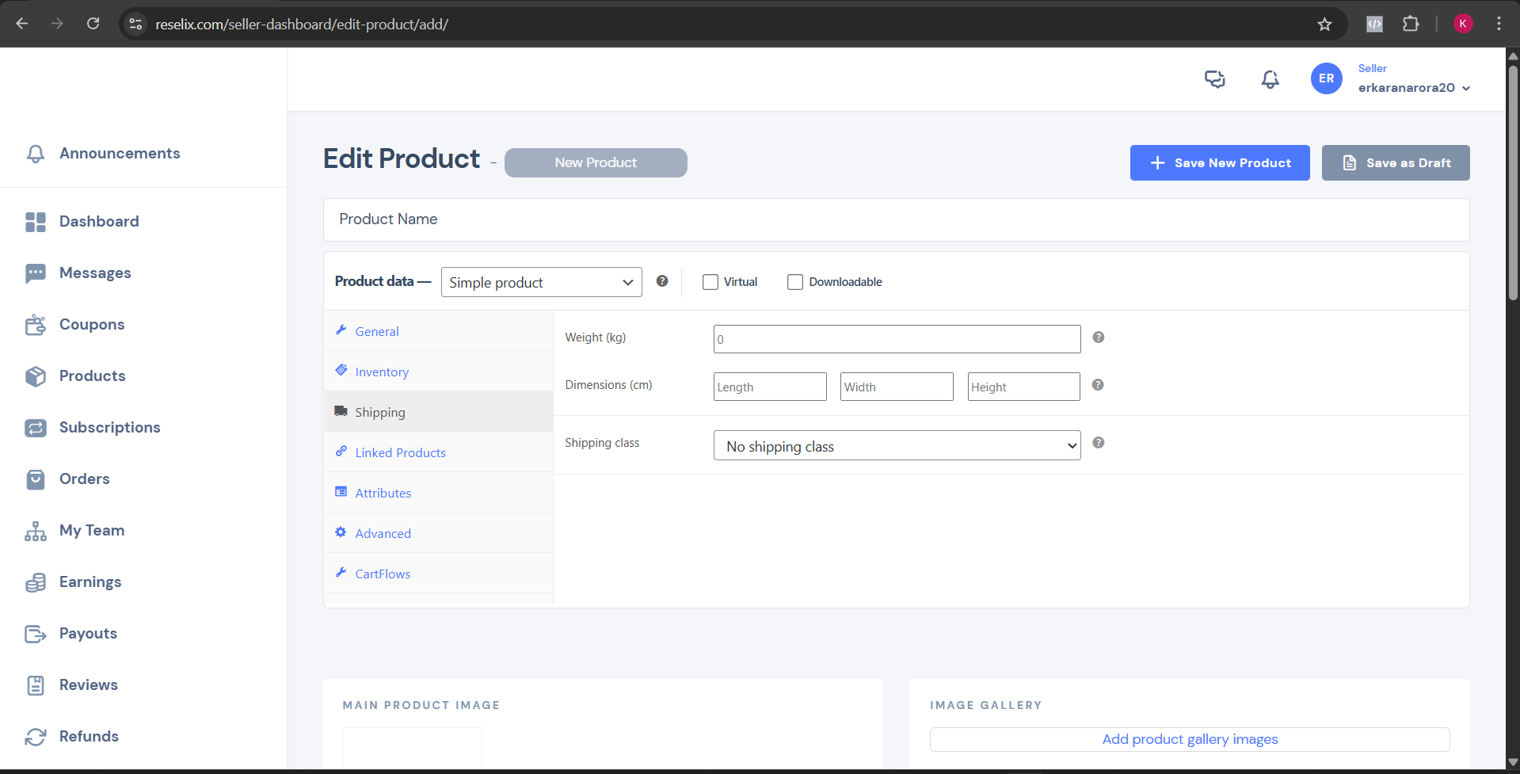Click Save as Draft button
The image size is (1520, 774).
1396,162
